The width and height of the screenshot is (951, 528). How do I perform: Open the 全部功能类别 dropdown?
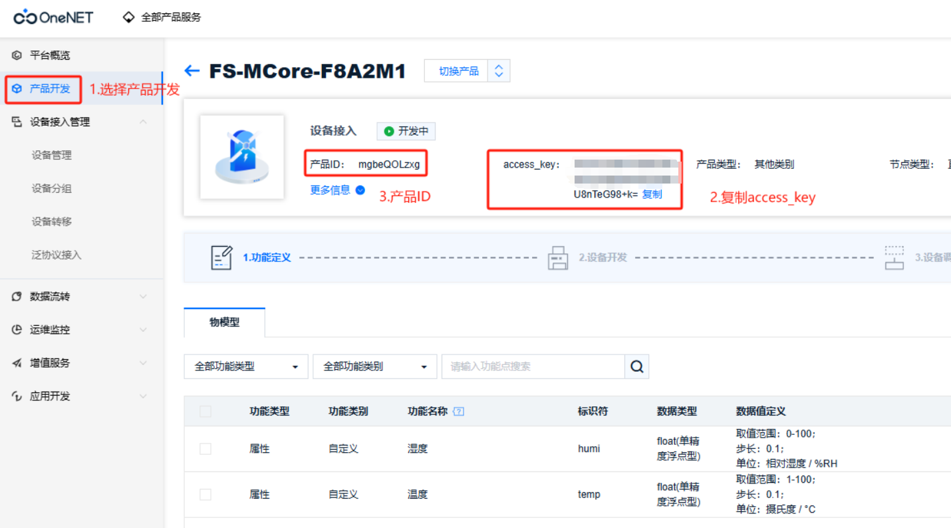tap(375, 366)
